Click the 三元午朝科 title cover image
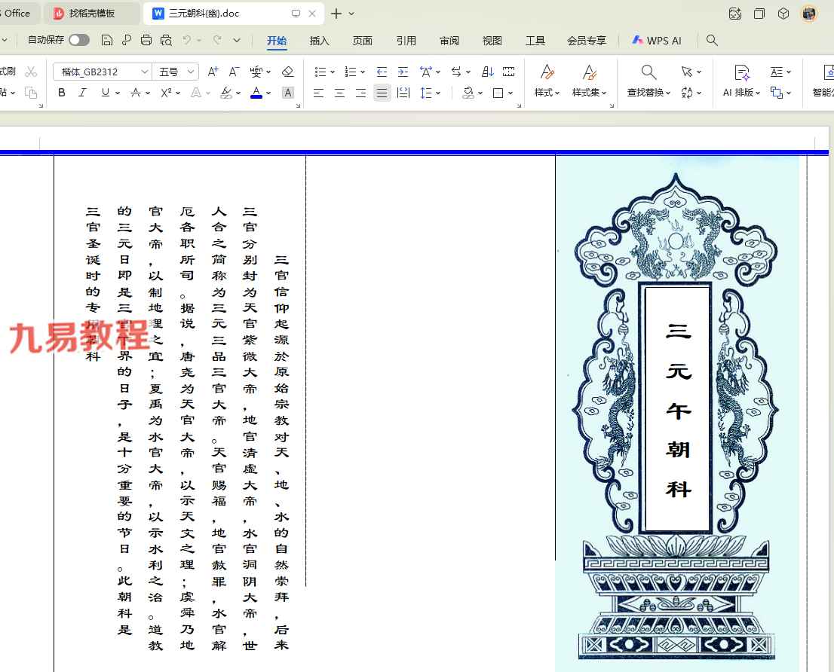 (676, 414)
